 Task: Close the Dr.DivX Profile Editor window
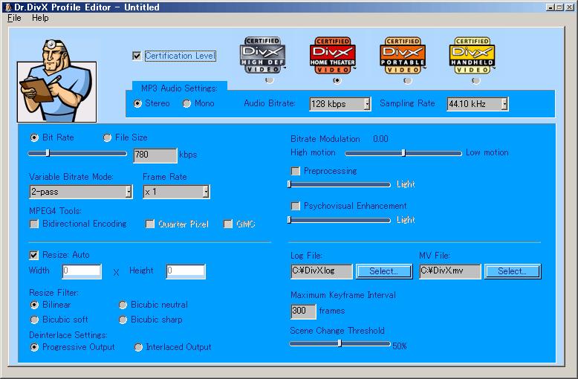pos(569,7)
